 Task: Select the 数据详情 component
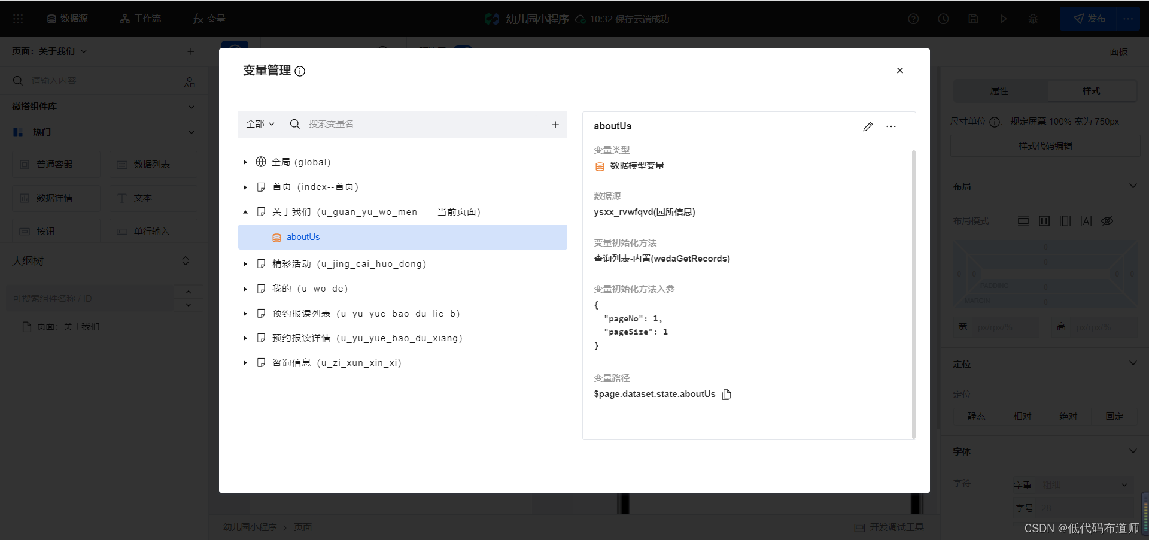click(x=57, y=198)
